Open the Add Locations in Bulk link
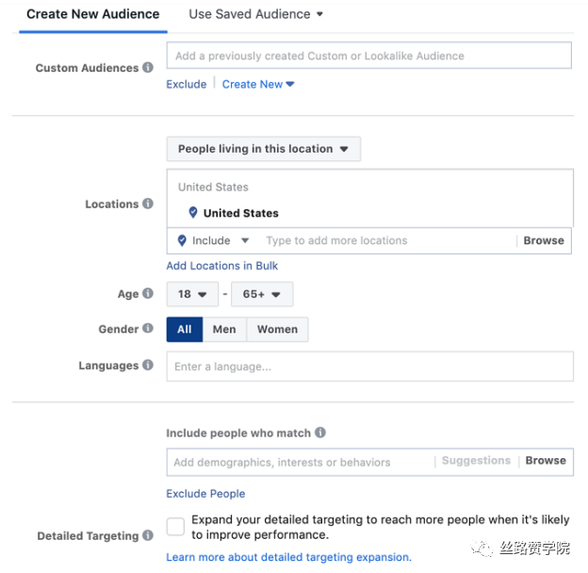The image size is (588, 573). click(222, 266)
